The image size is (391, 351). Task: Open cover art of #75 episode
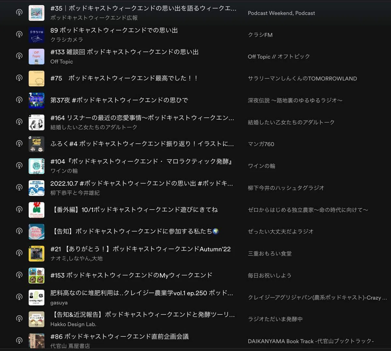point(36,78)
